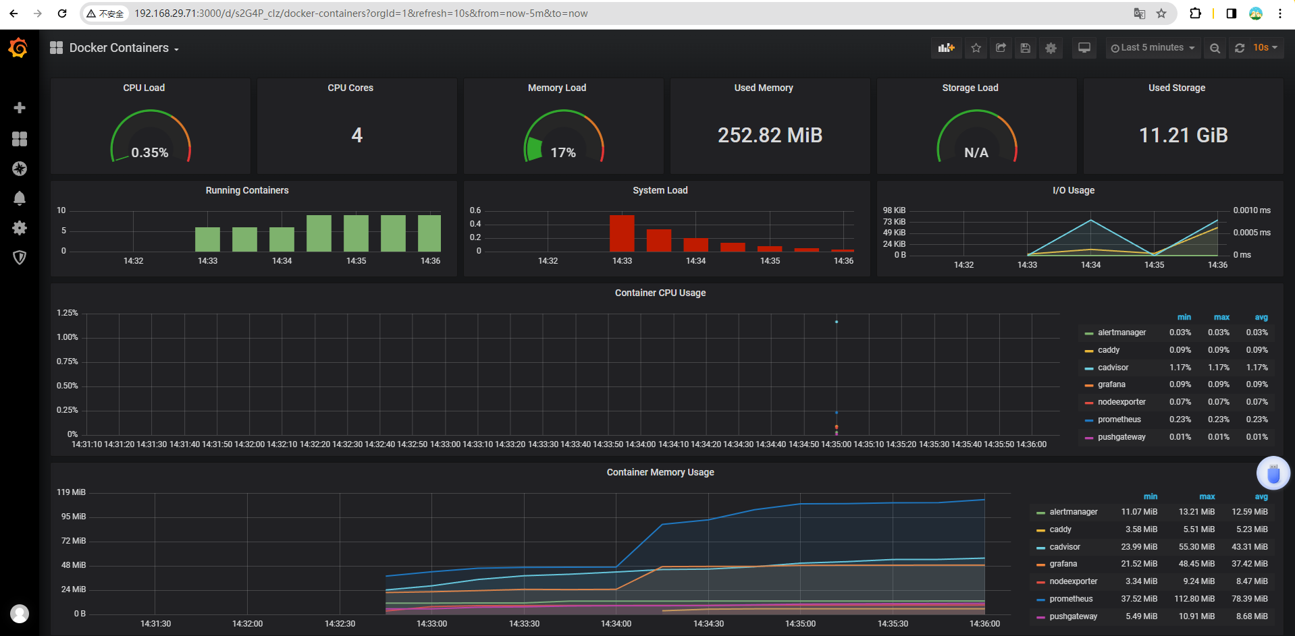Toggle nodeexporter series in CPU Usage legend

(x=1121, y=402)
